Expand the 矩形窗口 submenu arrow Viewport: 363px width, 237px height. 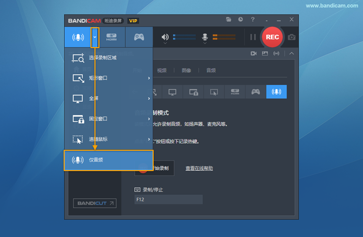pyautogui.click(x=149, y=78)
